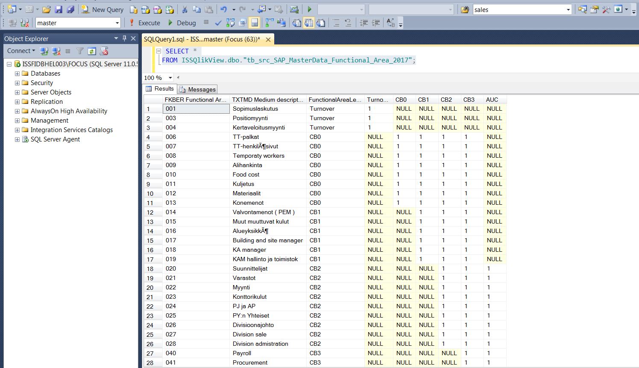Open the master database dropdown
The image size is (639, 368).
coord(117,23)
